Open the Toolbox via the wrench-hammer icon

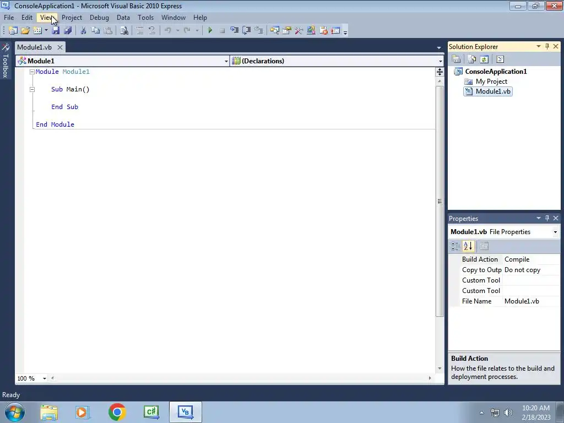point(299,31)
